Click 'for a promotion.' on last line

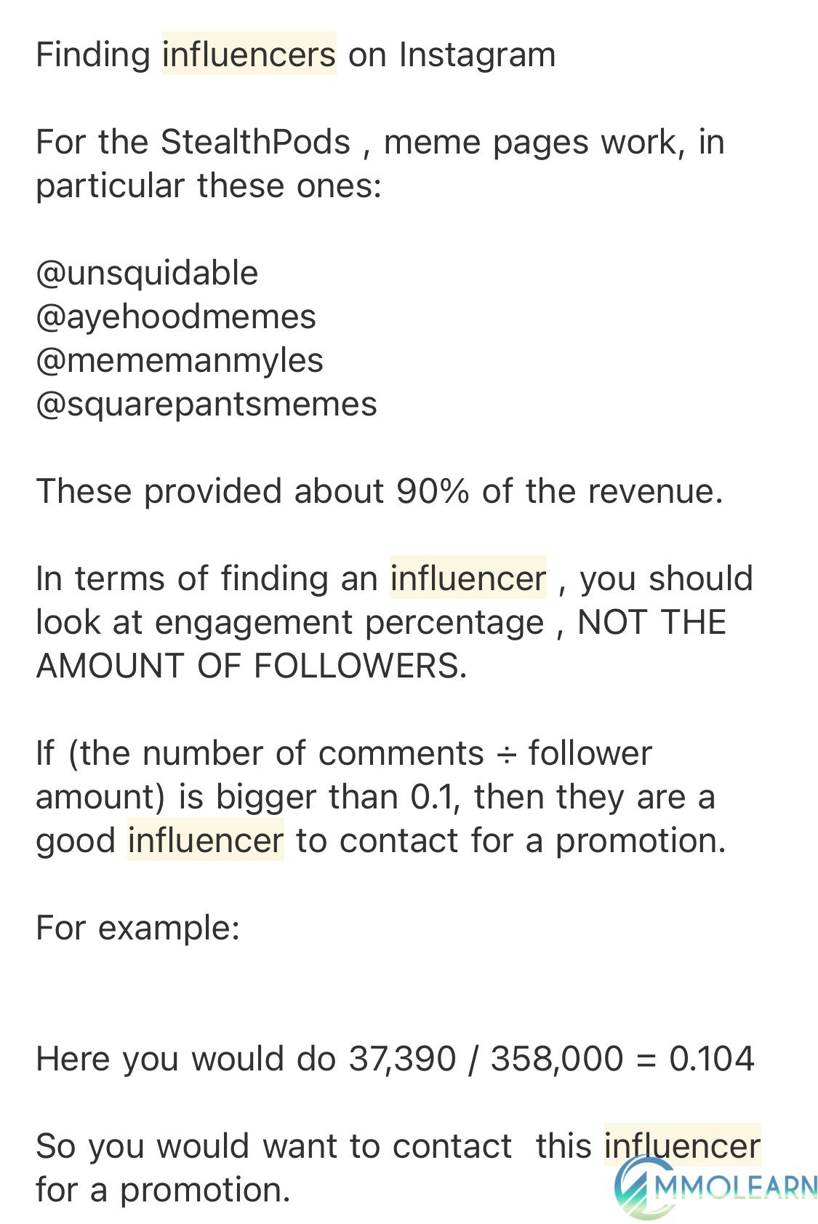[x=163, y=1191]
